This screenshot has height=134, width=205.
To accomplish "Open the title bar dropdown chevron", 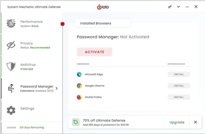I will pyautogui.click(x=178, y=7).
